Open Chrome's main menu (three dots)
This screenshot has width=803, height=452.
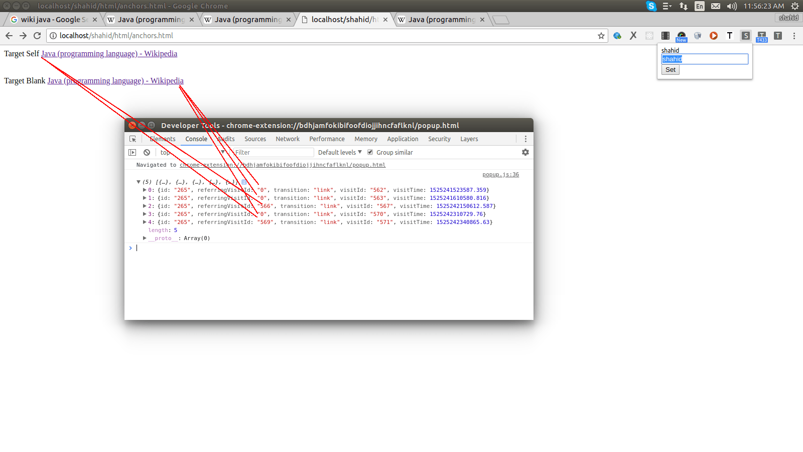pos(794,36)
